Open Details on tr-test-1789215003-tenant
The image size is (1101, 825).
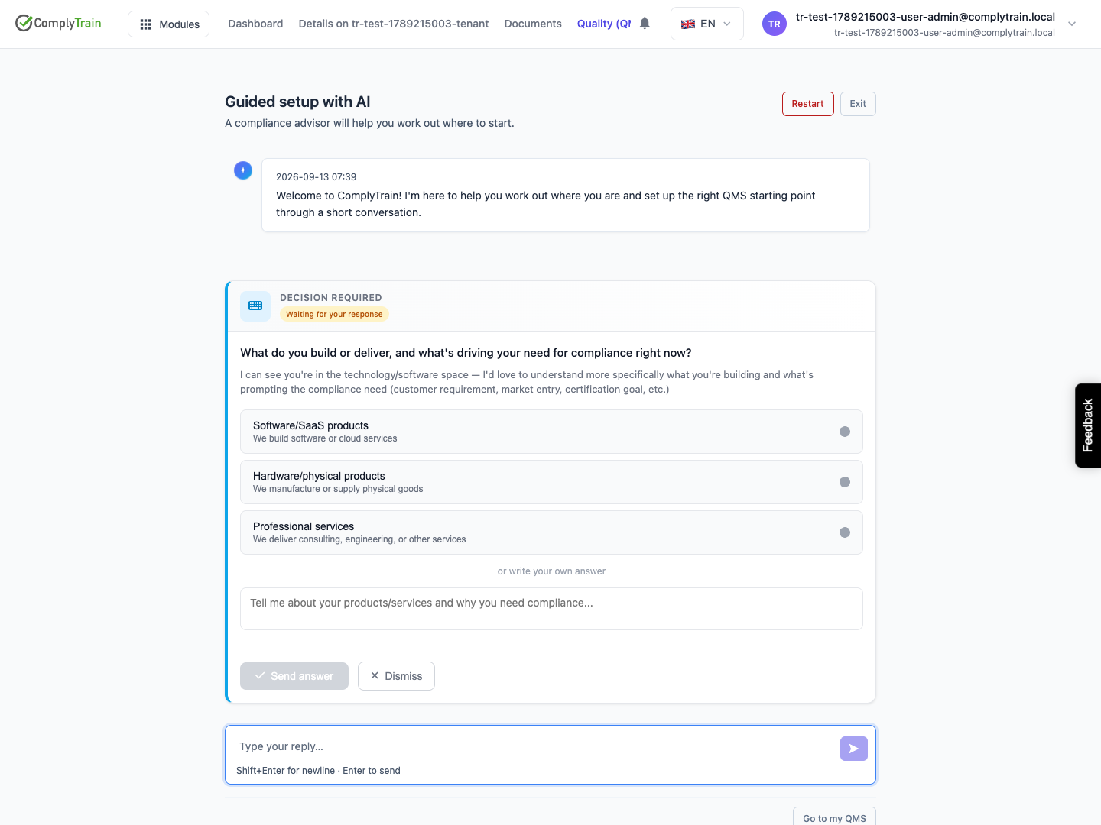coord(394,24)
